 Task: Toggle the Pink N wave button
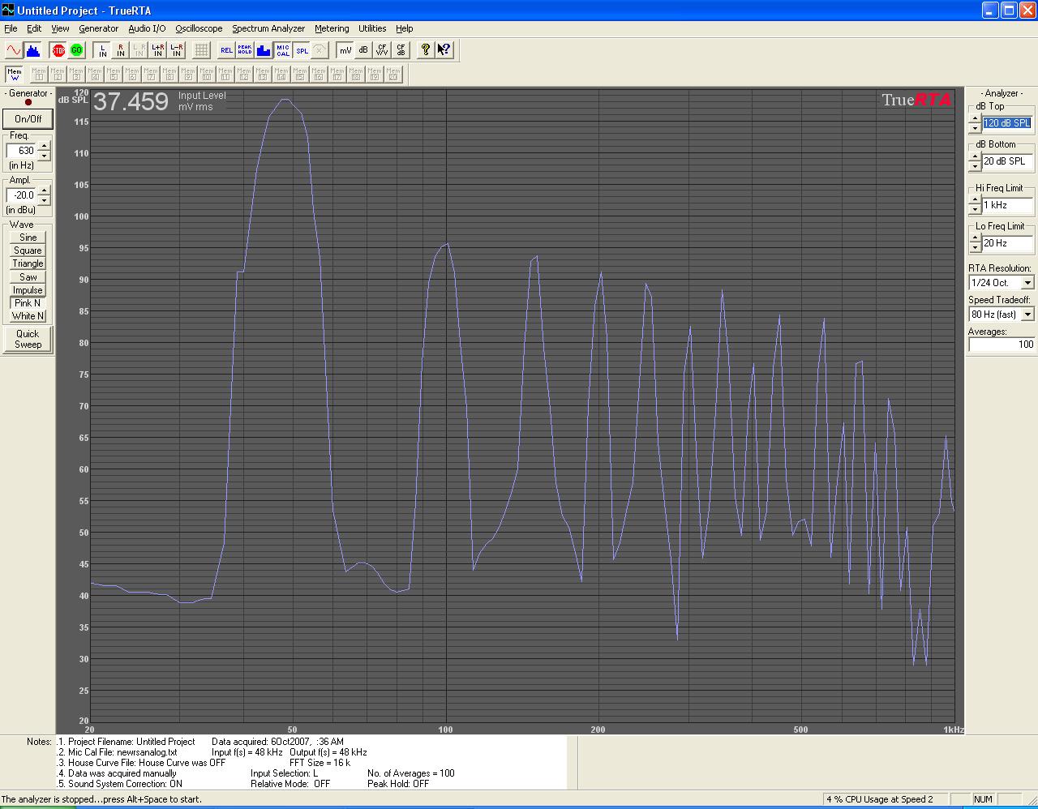point(28,303)
